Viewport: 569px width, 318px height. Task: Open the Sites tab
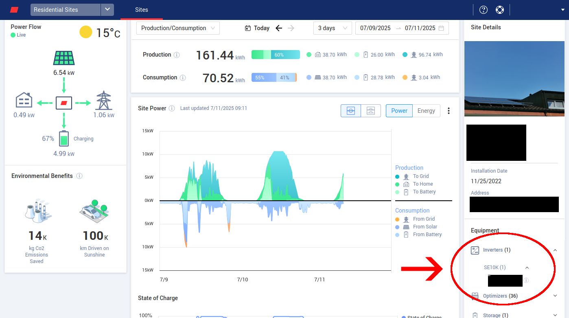(x=142, y=10)
